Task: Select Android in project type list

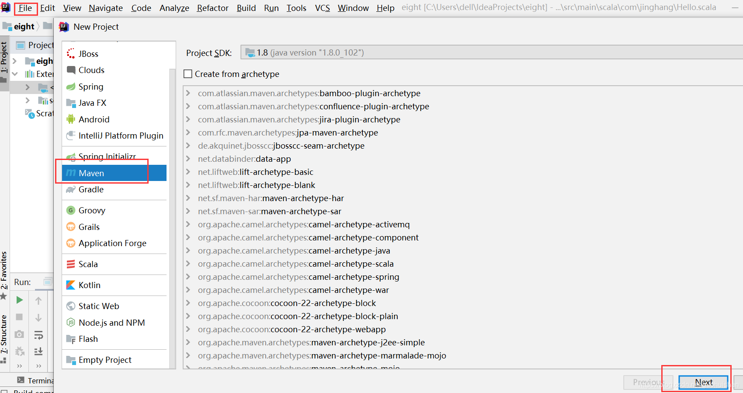Action: pyautogui.click(x=94, y=119)
